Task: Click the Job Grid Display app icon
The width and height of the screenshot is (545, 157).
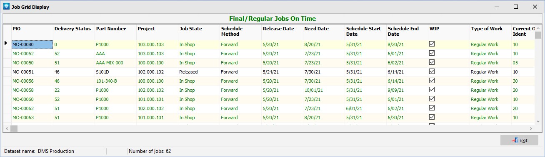Action: pos(6,6)
